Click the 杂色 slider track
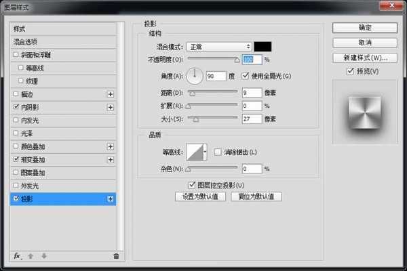407x271 pixels. pos(212,168)
